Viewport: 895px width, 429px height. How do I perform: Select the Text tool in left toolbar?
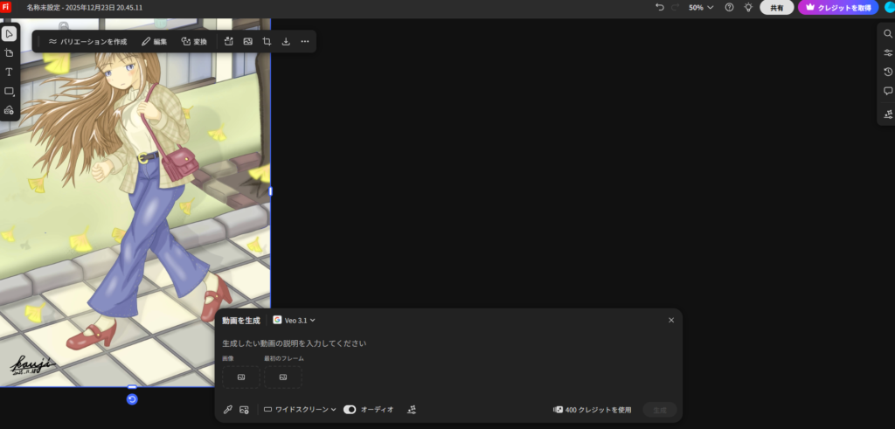[x=9, y=72]
